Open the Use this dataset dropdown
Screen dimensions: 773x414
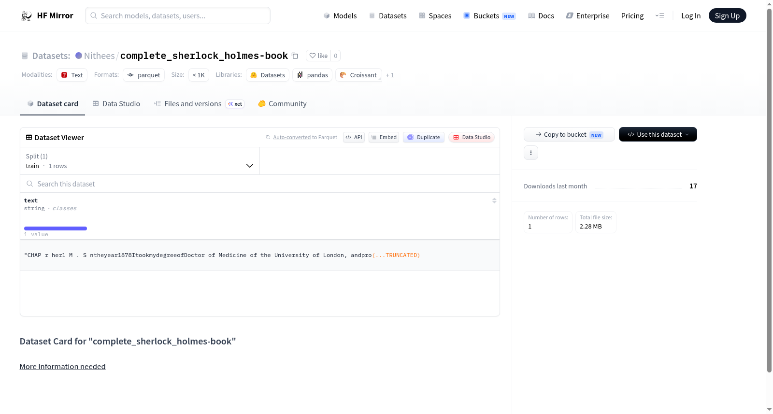tap(658, 134)
